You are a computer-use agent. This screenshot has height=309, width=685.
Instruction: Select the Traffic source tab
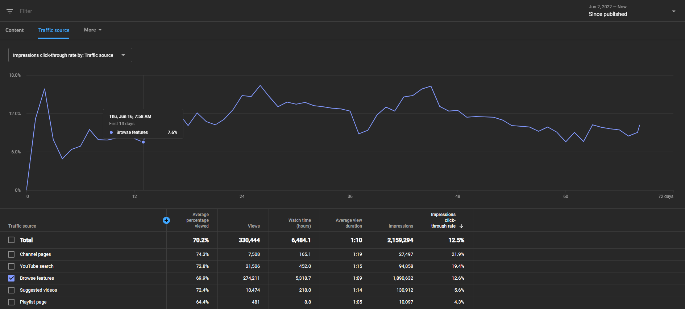[54, 30]
